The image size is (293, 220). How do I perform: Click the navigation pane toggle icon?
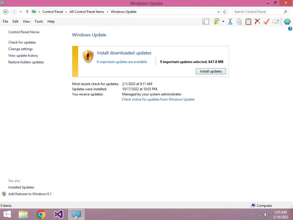(205, 21)
